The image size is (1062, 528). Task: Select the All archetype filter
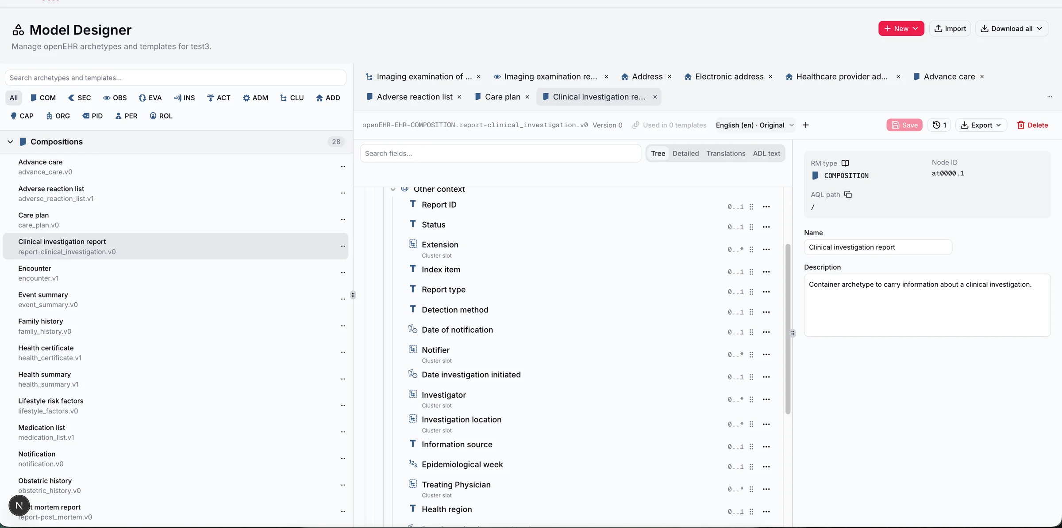coord(14,98)
